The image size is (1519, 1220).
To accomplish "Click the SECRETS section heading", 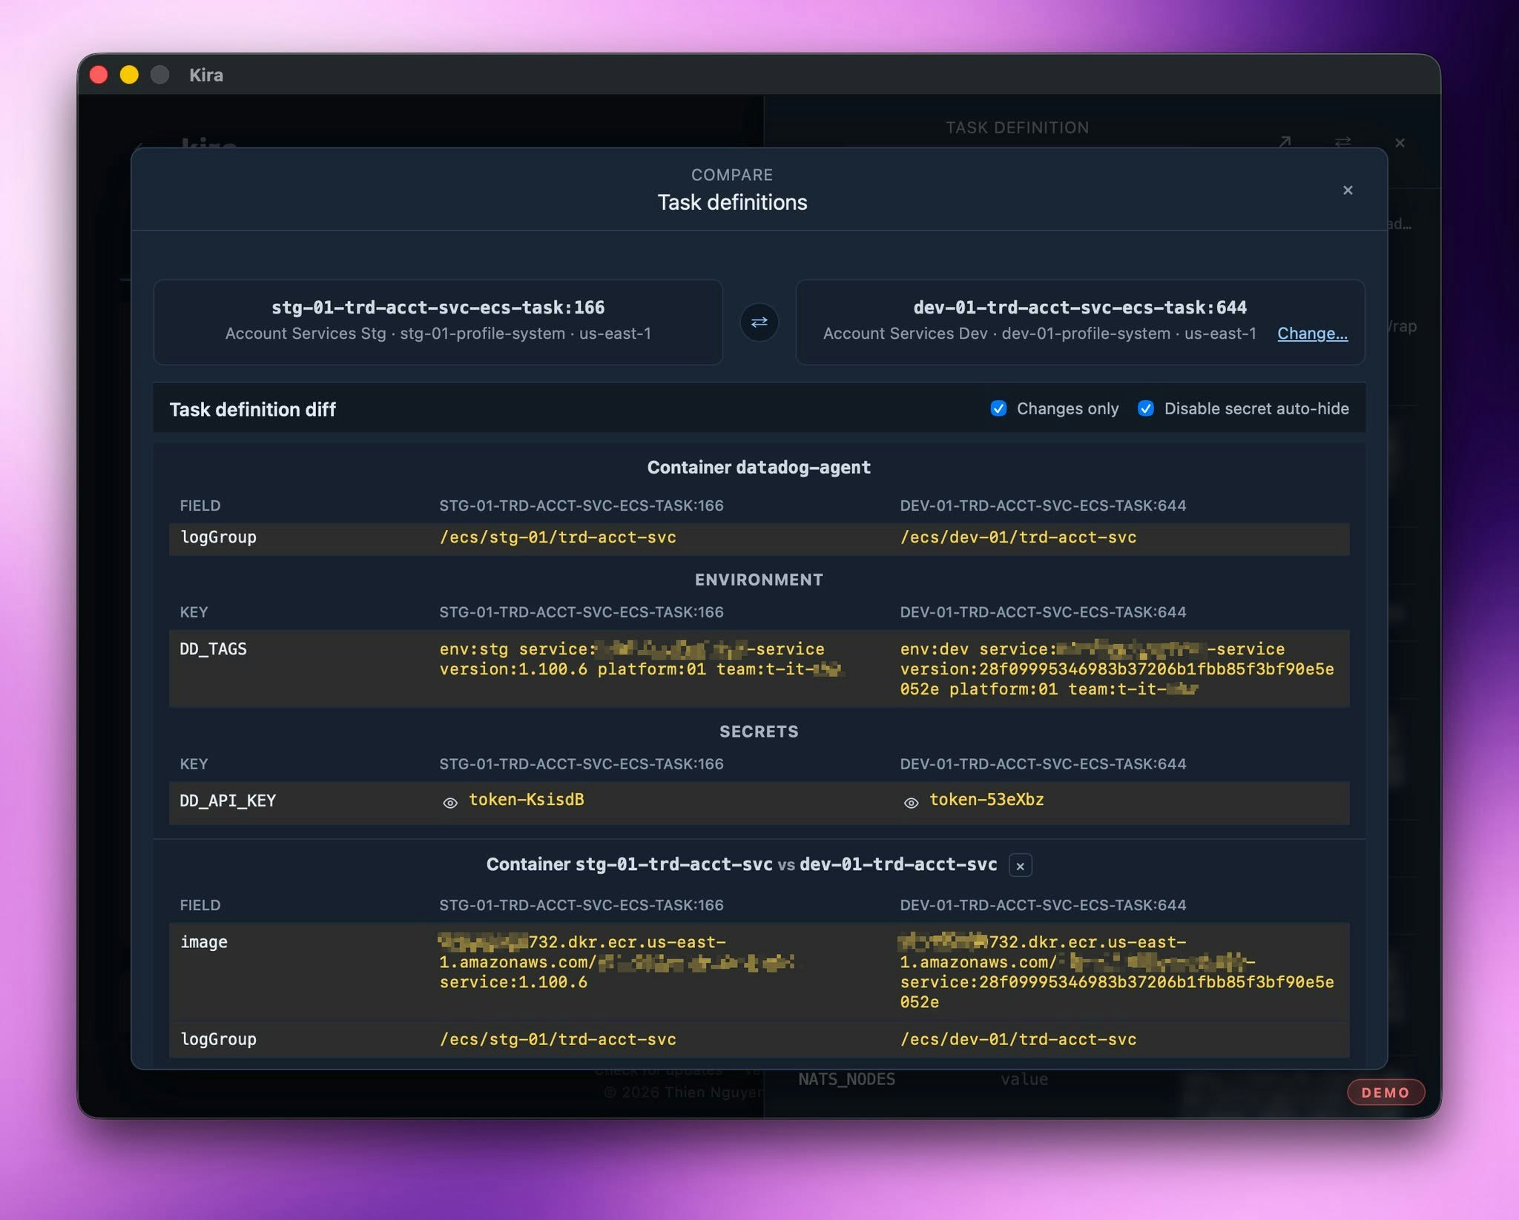I will point(759,732).
